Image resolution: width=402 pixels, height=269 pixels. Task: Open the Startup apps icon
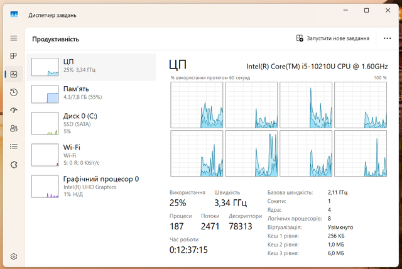point(14,110)
